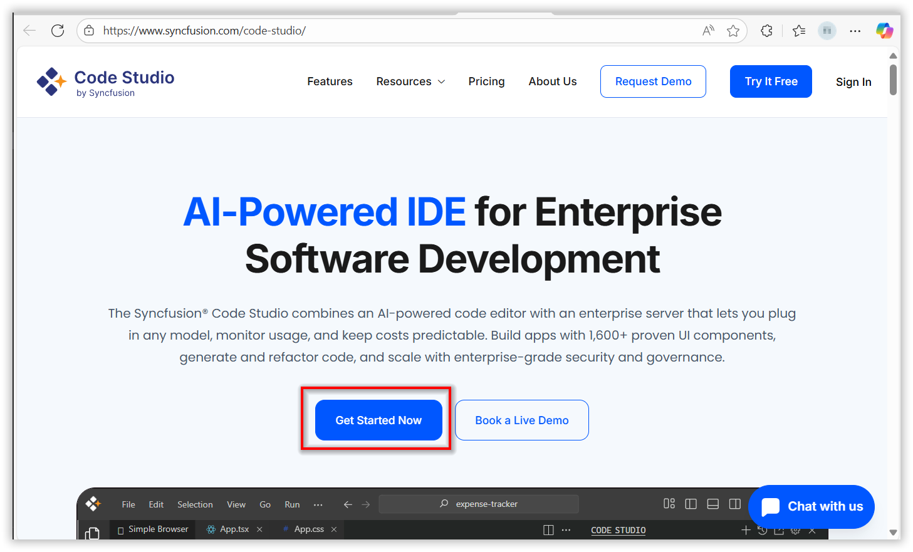This screenshot has height=552, width=913.
Task: Open the Copilot icon in browser toolbar
Action: (884, 31)
